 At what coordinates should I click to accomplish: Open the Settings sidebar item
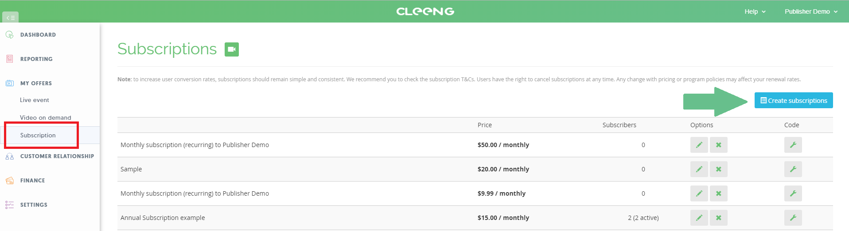coord(34,204)
